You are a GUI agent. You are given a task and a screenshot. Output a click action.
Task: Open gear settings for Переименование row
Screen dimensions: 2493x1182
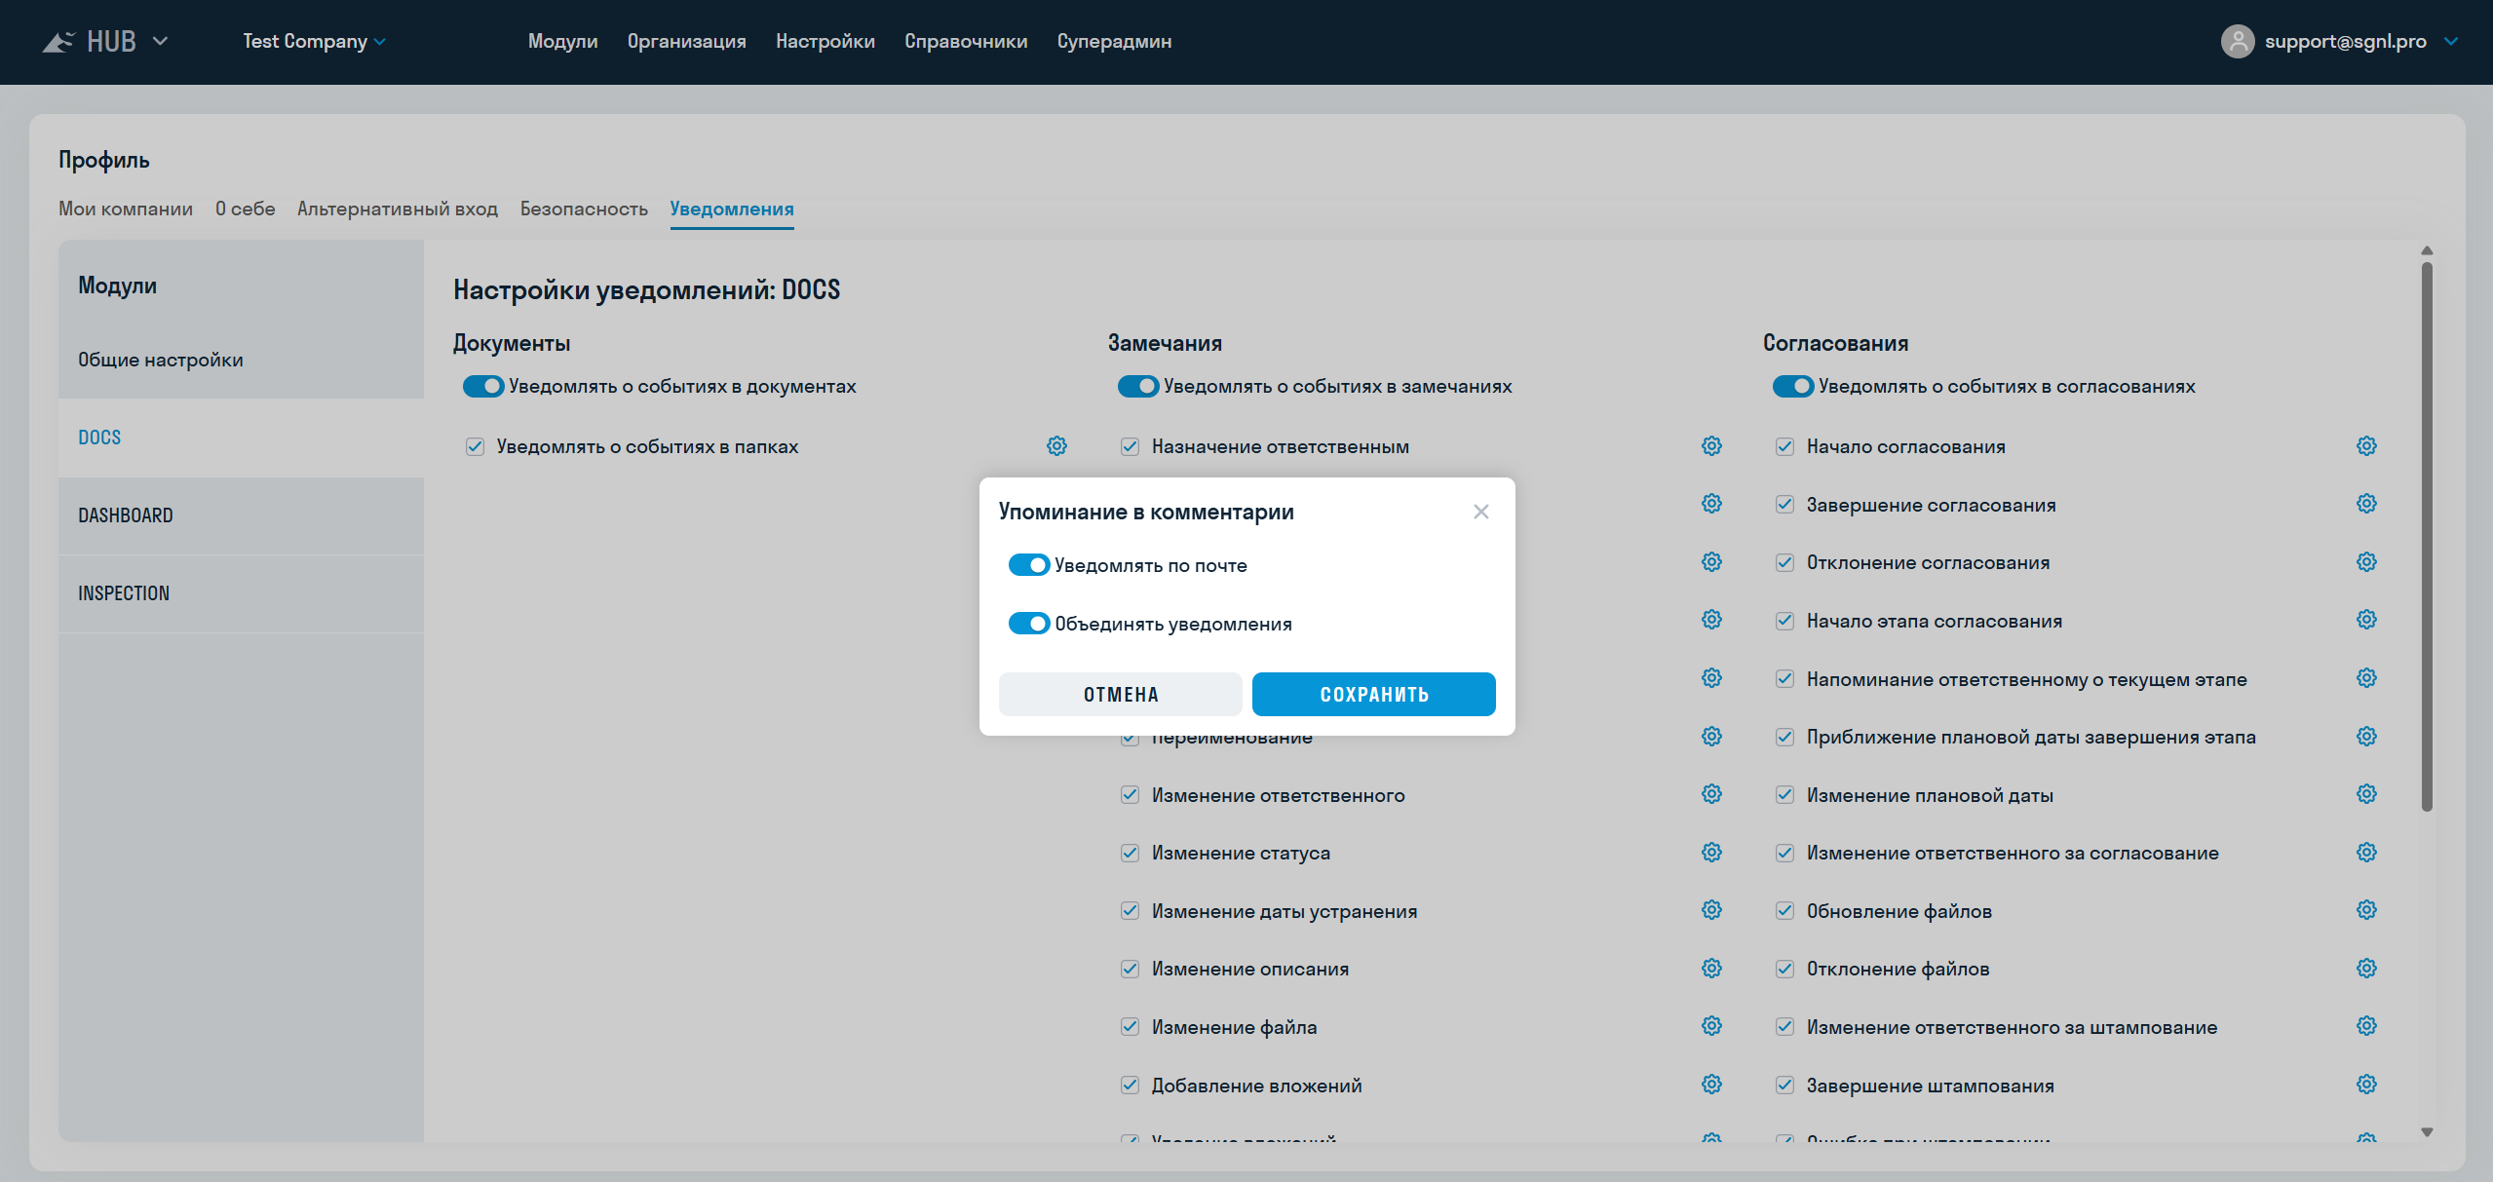tap(1711, 737)
